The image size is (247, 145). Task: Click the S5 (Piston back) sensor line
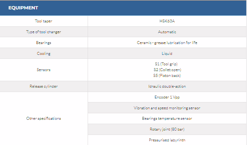[167, 75]
